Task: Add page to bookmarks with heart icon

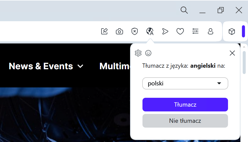Action: pos(180,31)
